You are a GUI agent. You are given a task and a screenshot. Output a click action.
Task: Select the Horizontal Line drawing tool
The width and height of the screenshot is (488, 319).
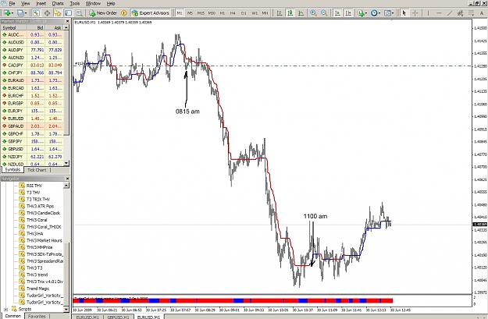click(439, 13)
